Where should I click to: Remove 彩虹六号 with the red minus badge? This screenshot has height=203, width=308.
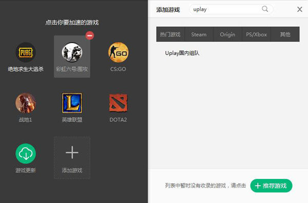(x=90, y=35)
